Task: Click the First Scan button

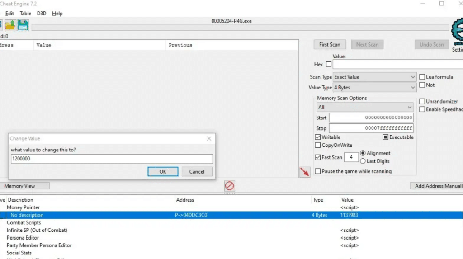Action: (x=330, y=45)
